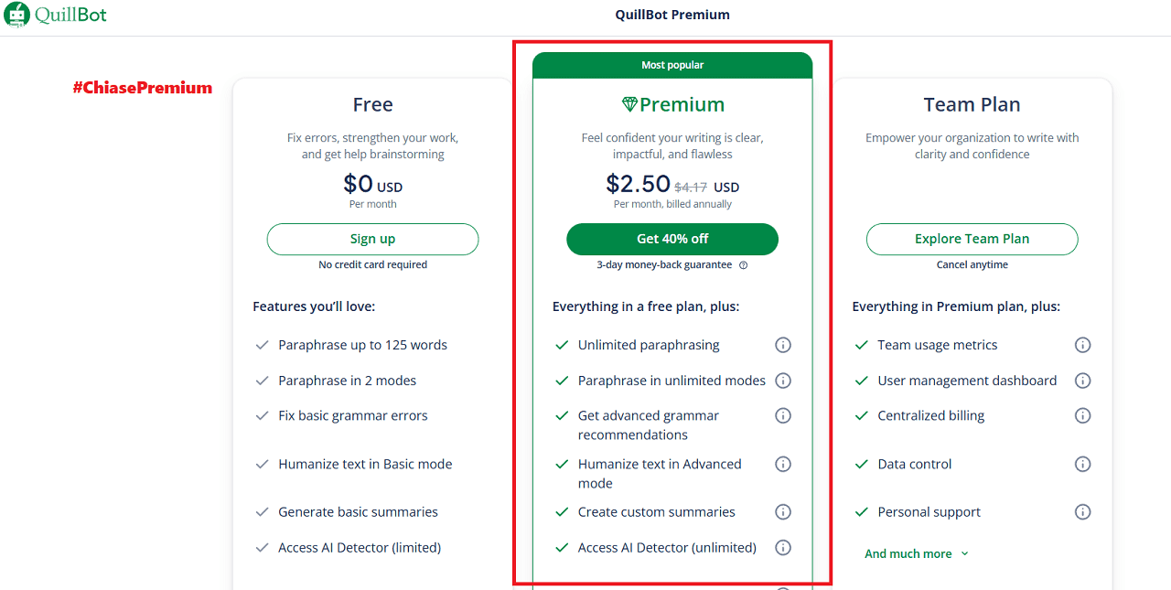Click help icon beside 3-day money-back guarantee

tap(743, 265)
